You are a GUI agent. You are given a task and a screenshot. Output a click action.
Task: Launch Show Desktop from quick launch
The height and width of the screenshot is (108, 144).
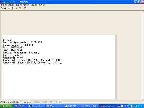(x=16, y=106)
